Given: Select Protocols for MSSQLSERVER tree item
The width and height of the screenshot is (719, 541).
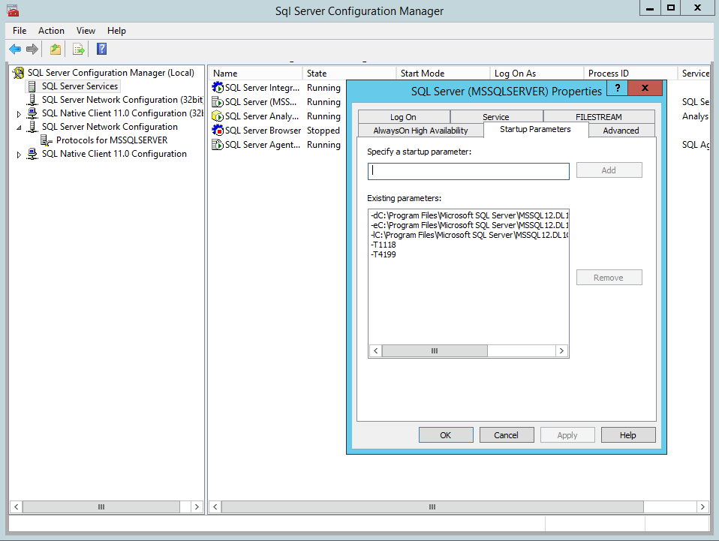Looking at the screenshot, I should click(111, 140).
